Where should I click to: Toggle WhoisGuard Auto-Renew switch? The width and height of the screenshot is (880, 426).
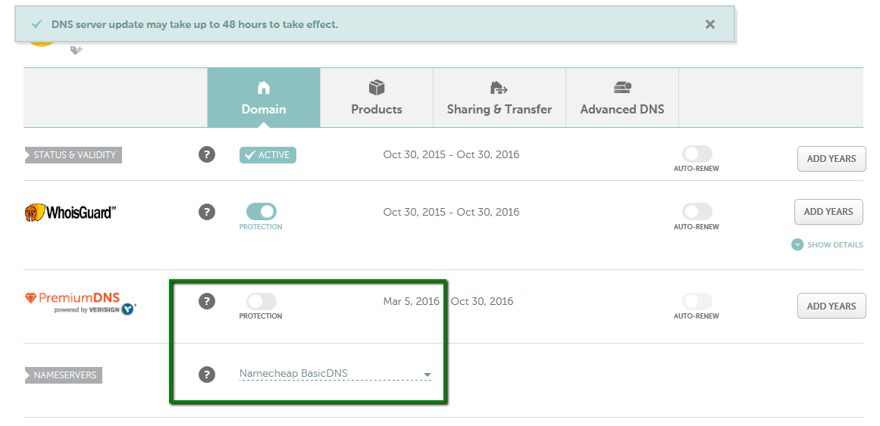click(x=697, y=211)
